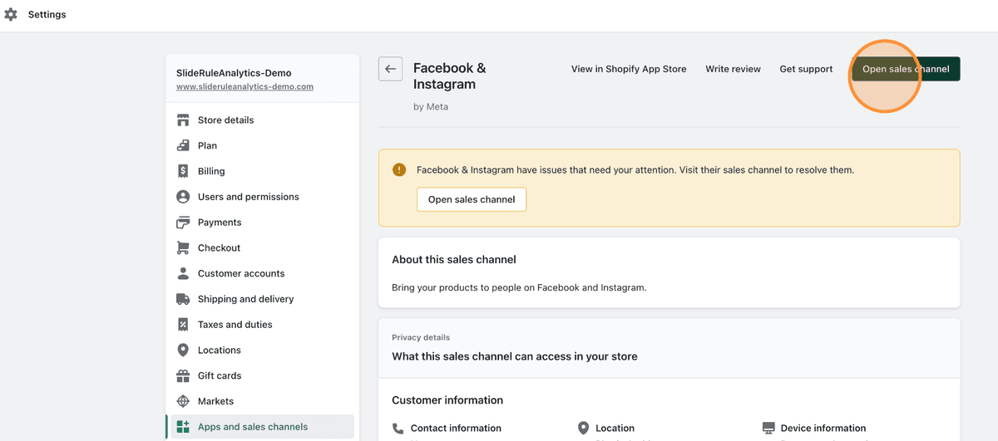
Task: Click the 'by Meta' text
Action: [431, 106]
